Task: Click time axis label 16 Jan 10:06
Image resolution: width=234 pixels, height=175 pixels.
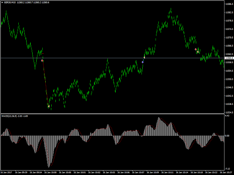Action: [124, 172]
